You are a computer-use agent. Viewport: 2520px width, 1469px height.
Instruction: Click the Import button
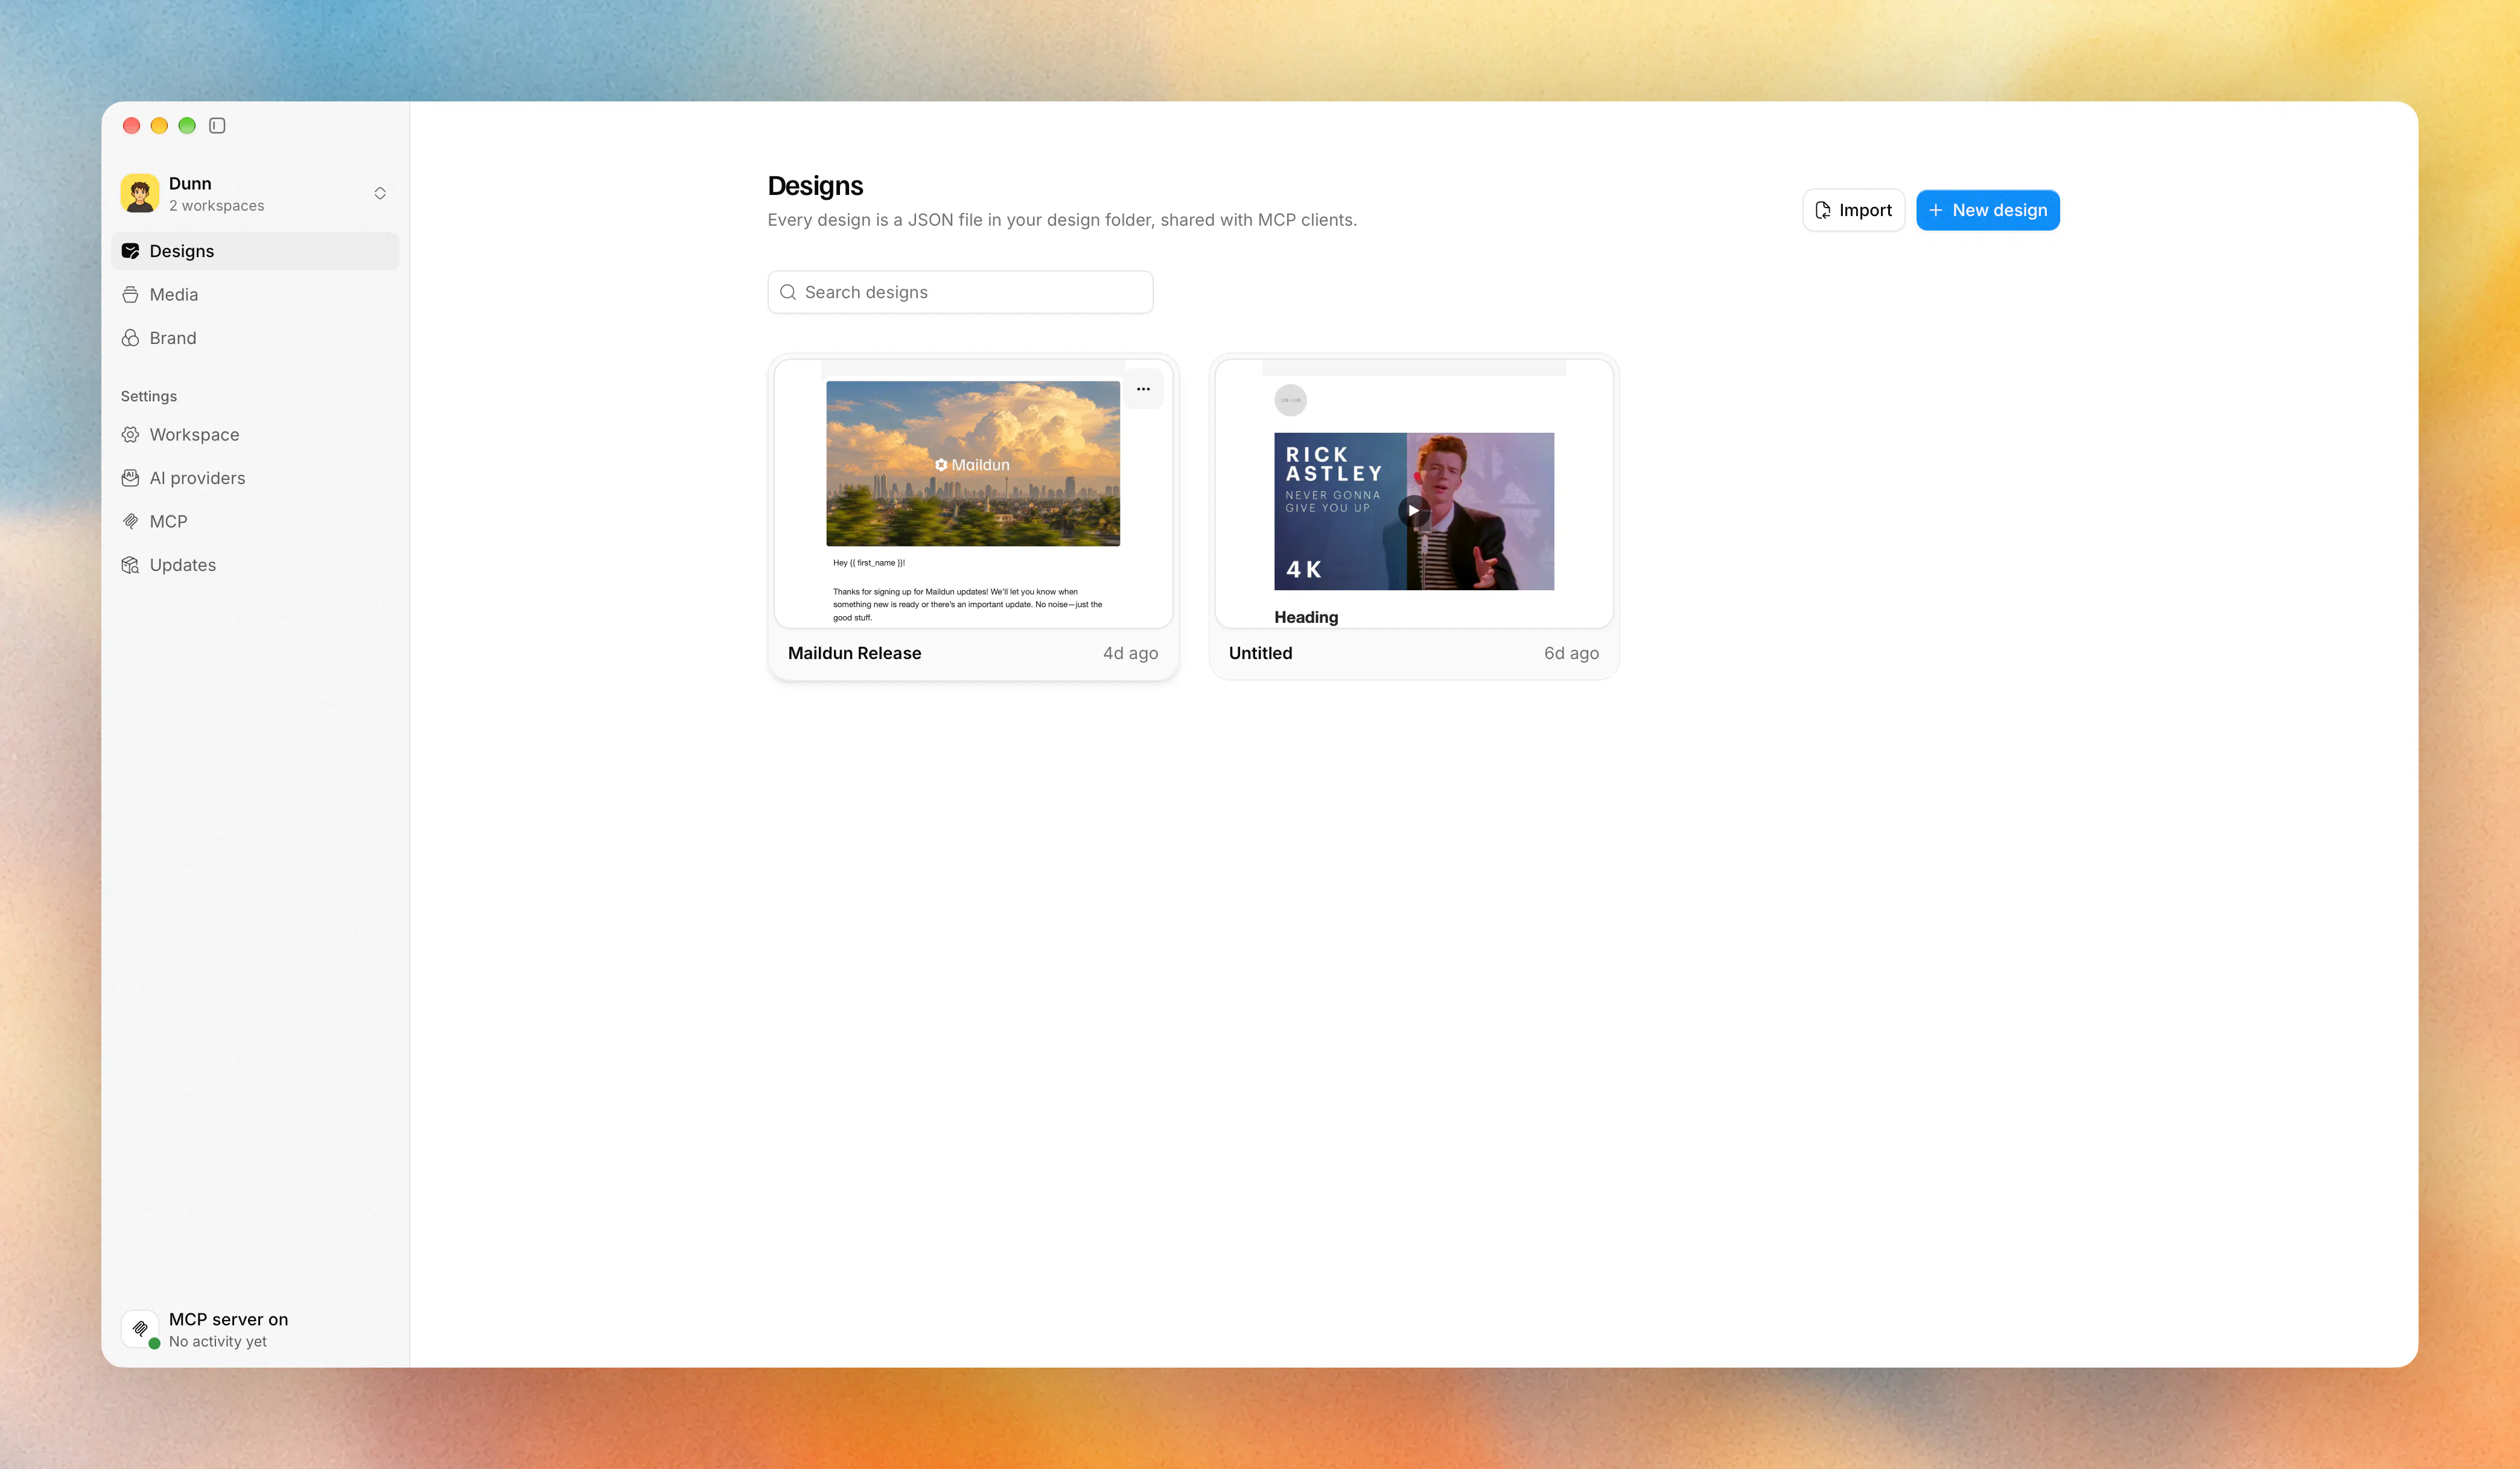1853,210
